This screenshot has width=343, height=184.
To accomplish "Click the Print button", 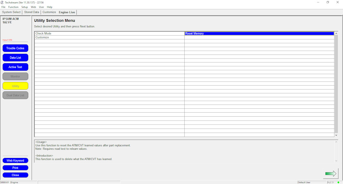I will pos(15,168).
